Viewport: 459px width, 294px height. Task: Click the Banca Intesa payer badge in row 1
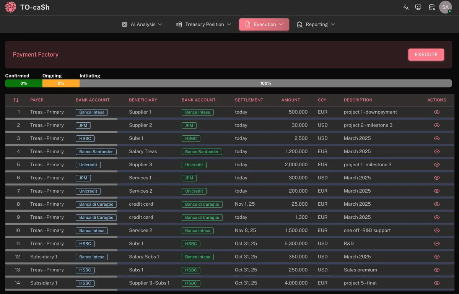click(x=92, y=112)
